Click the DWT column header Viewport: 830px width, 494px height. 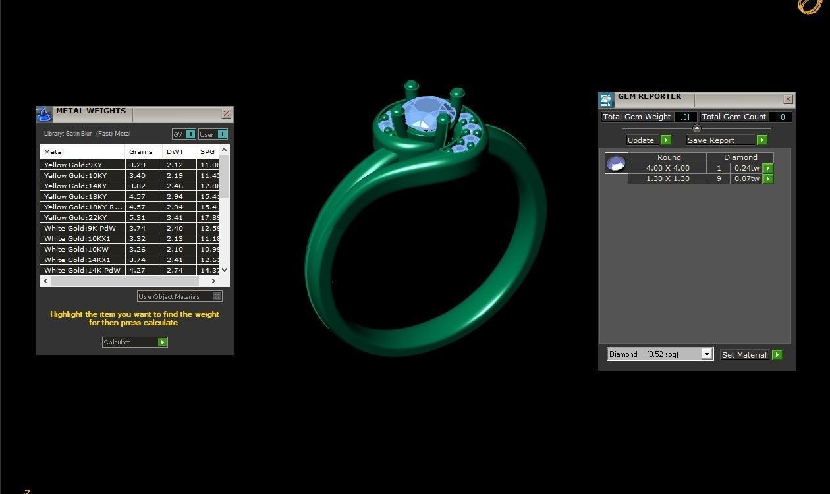click(179, 151)
